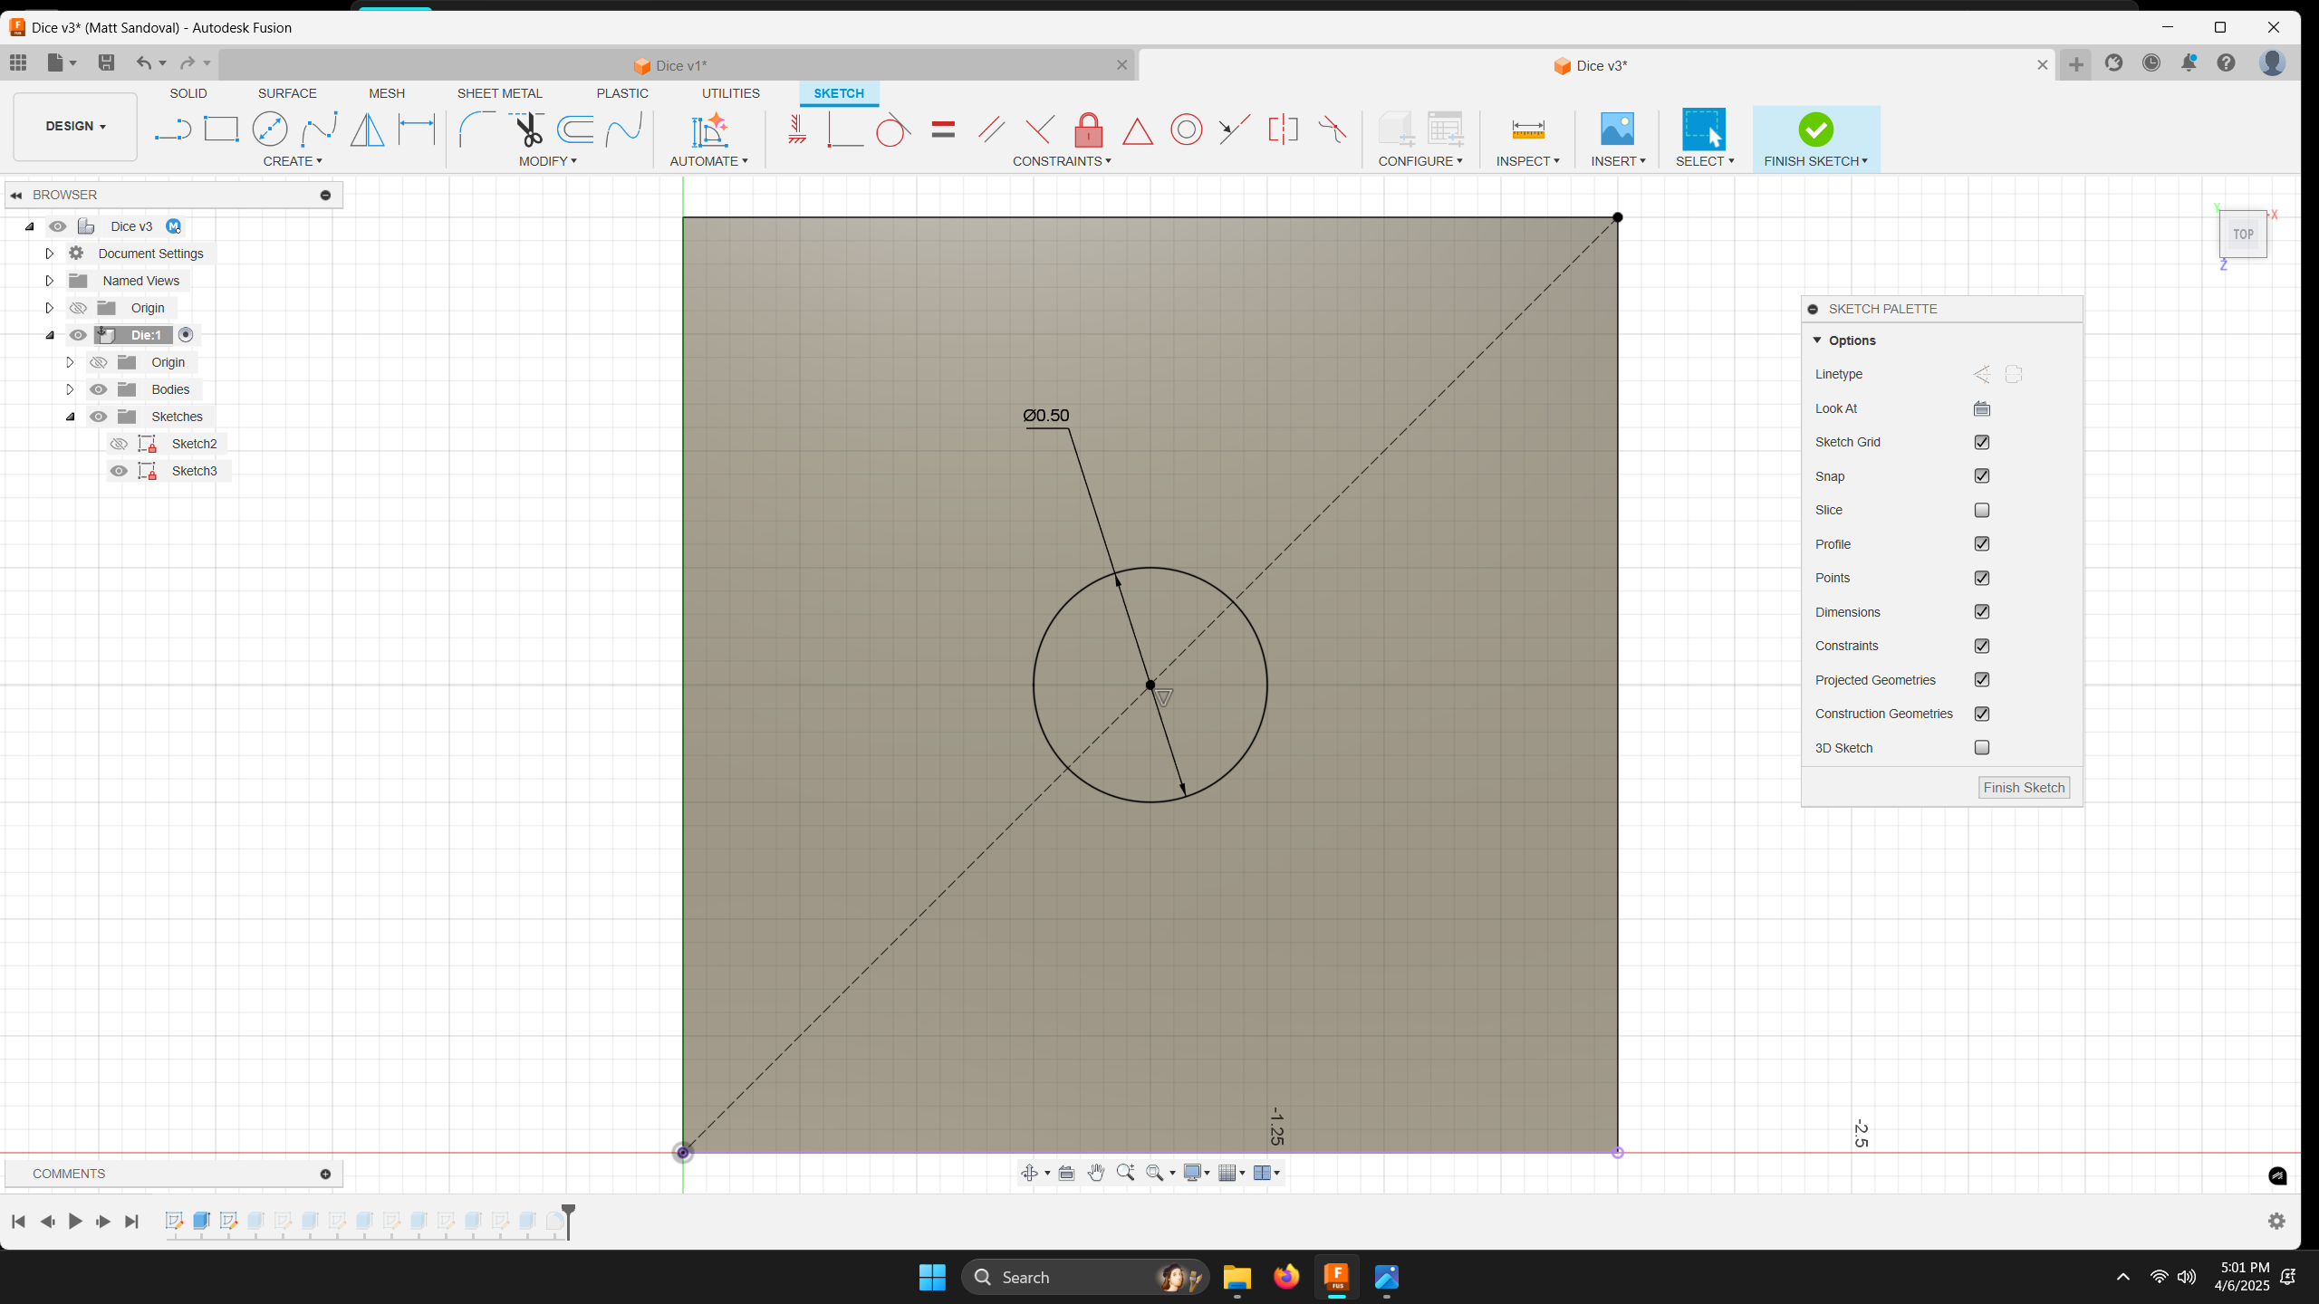Select the Center Diameter Circle tool

[270, 129]
